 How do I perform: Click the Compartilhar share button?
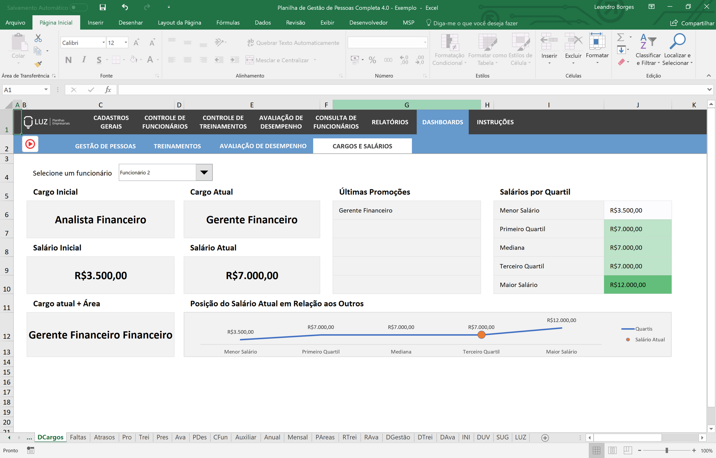(x=692, y=23)
